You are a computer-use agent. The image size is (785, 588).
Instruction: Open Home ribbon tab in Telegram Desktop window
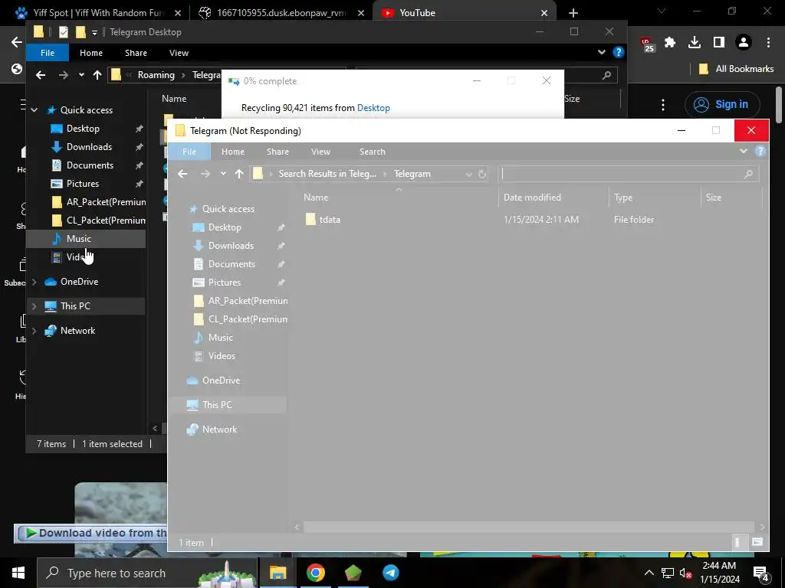point(91,53)
